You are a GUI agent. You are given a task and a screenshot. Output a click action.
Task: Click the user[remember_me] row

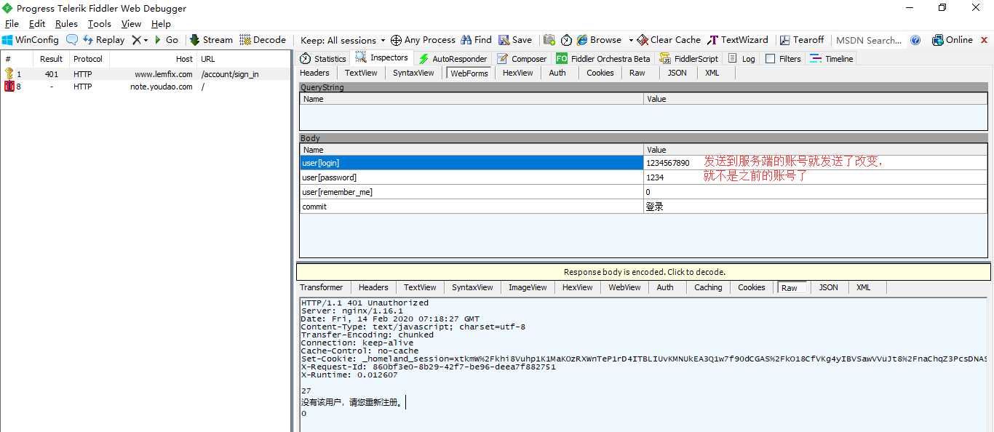coord(643,192)
